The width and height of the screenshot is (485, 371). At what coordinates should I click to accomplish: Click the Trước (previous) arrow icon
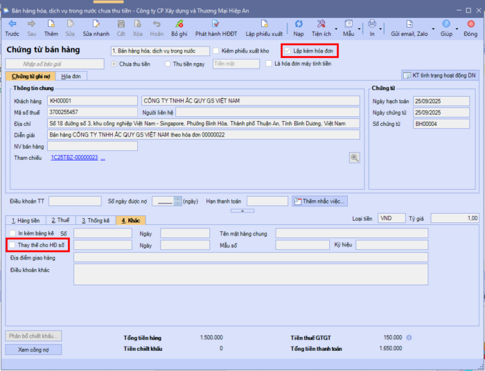tap(12, 24)
